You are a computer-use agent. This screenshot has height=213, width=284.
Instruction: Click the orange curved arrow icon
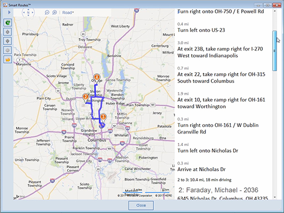[x=8, y=59]
